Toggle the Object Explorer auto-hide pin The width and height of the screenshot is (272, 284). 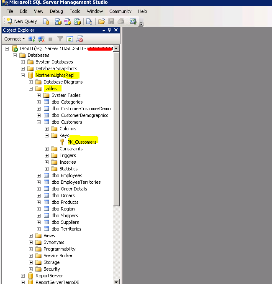click(x=110, y=30)
